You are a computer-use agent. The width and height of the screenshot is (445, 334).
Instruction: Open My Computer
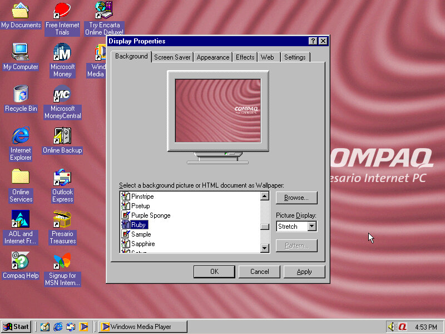(21, 53)
